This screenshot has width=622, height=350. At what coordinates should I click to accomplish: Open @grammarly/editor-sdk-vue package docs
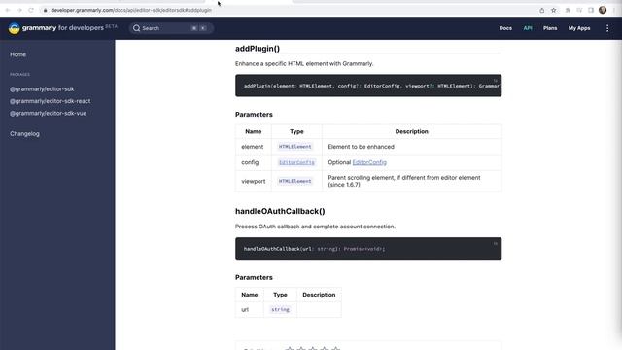pyautogui.click(x=48, y=113)
